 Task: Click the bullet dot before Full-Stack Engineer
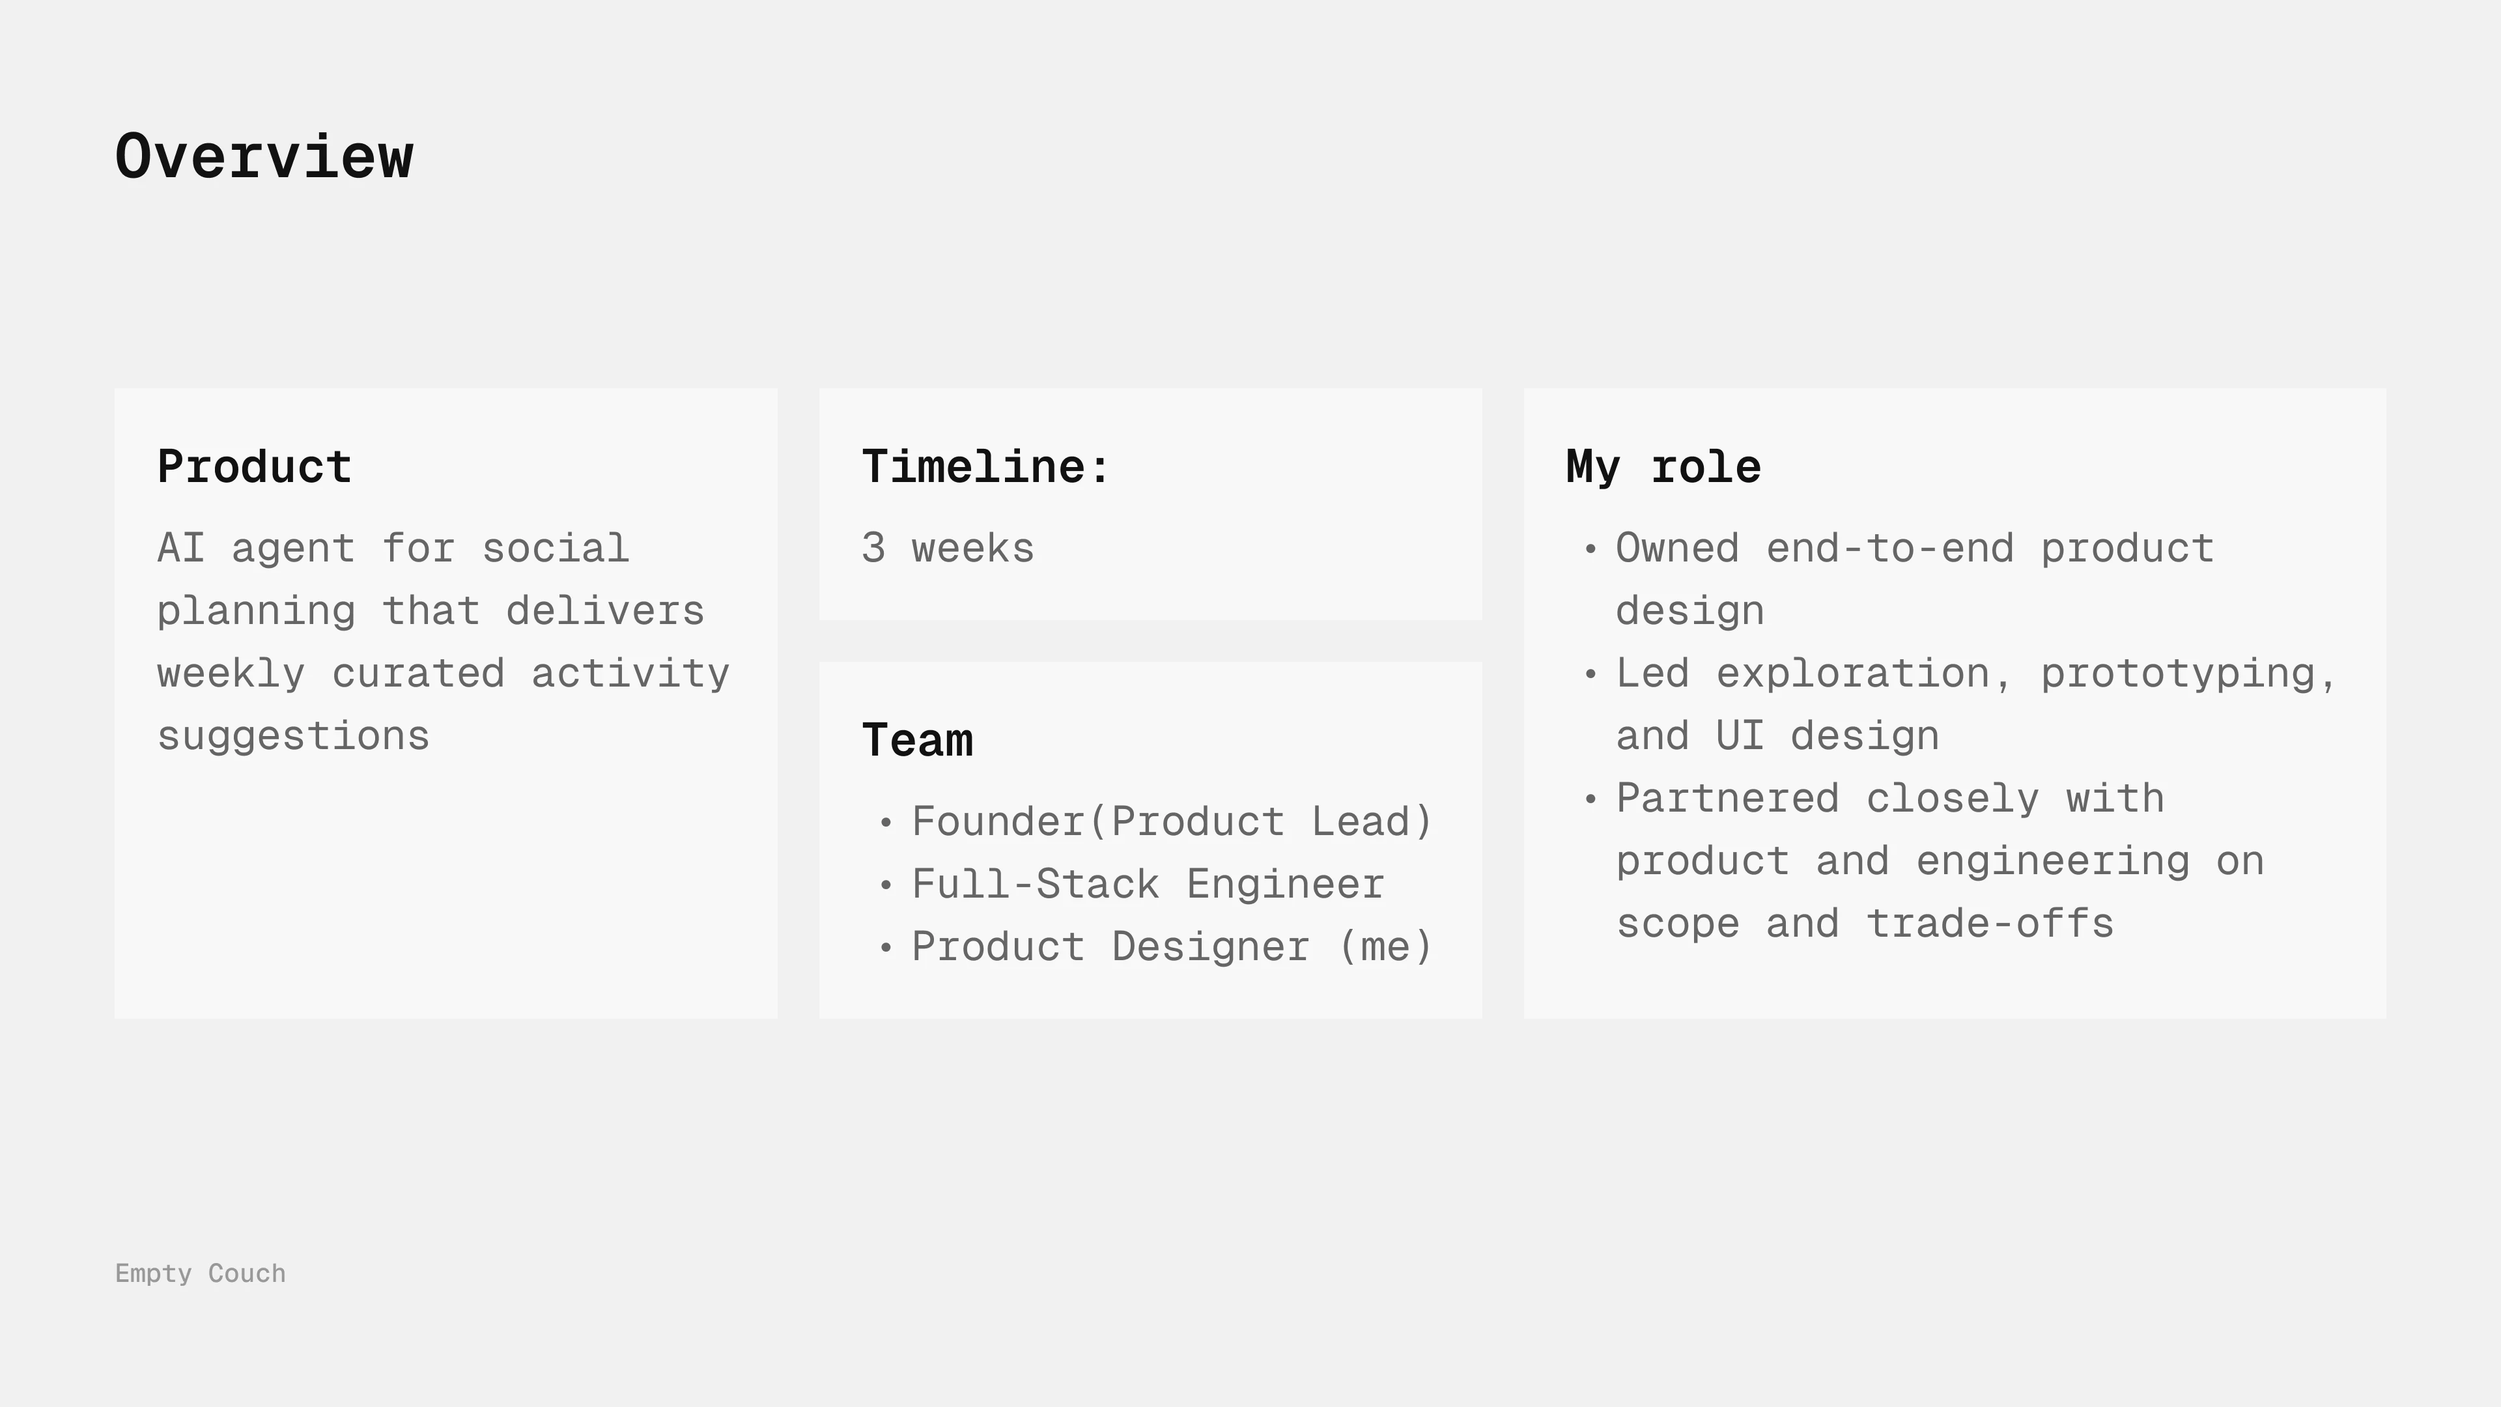(886, 886)
